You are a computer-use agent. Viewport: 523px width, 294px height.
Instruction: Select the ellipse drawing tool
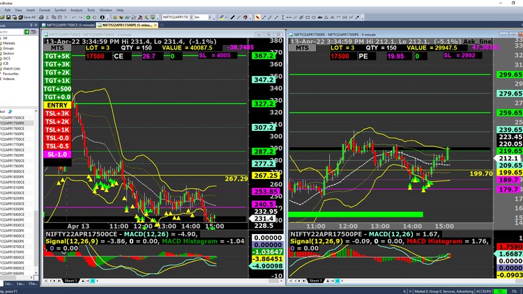pyautogui.click(x=314, y=17)
